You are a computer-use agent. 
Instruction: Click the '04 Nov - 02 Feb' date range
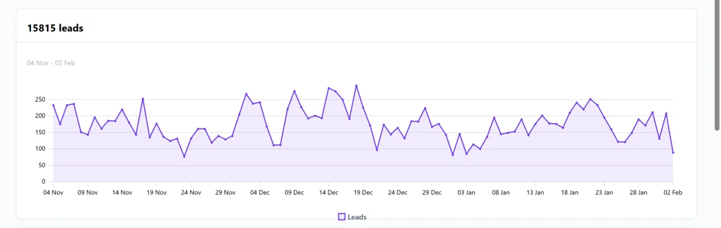click(51, 63)
